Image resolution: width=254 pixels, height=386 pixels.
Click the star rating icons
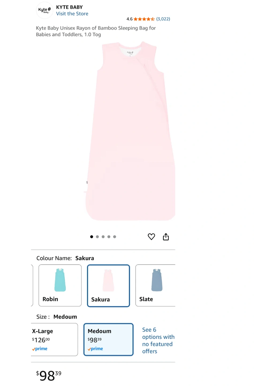click(x=144, y=19)
